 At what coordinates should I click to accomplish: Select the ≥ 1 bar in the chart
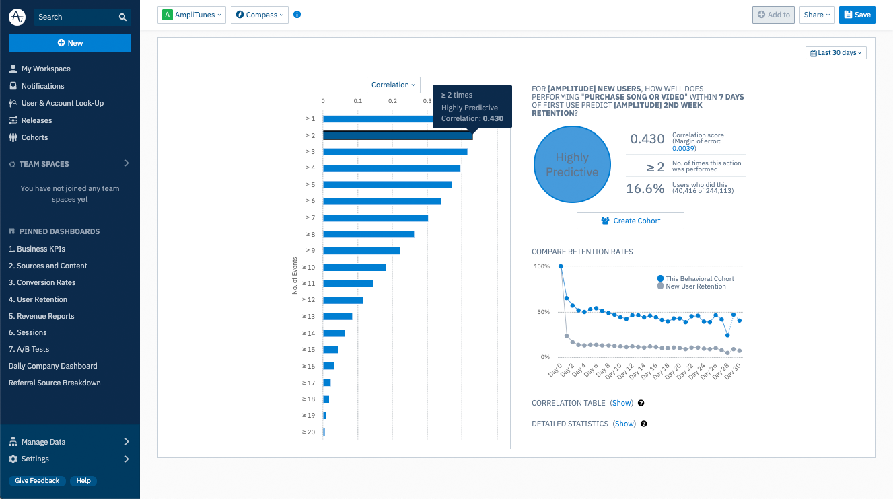pyautogui.click(x=378, y=119)
